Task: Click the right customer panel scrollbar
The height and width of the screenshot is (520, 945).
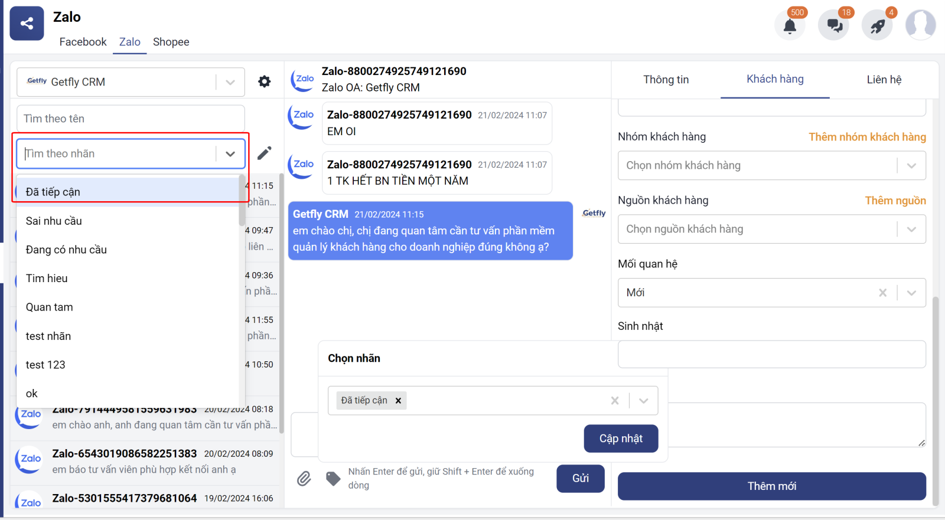Action: click(x=935, y=401)
